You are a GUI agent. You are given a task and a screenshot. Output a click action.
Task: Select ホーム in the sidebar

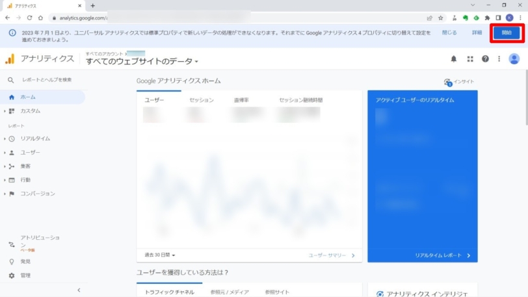43,97
